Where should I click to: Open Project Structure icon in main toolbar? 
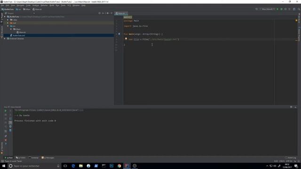click(294, 9)
